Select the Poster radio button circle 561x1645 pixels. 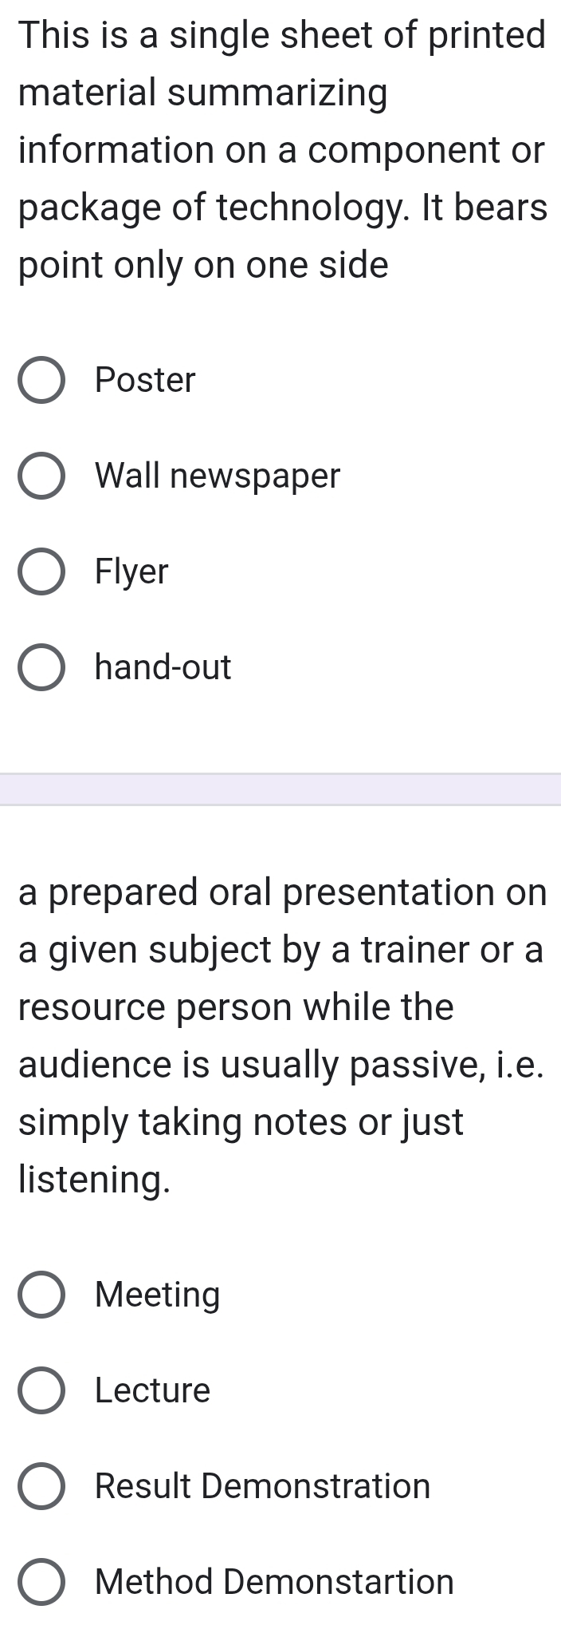(41, 380)
